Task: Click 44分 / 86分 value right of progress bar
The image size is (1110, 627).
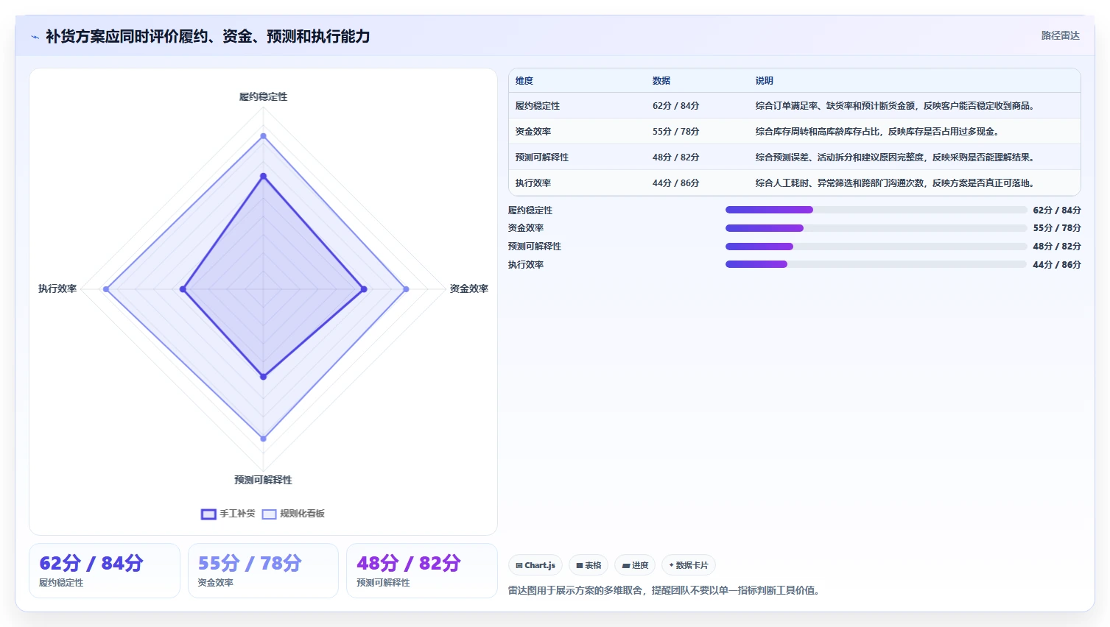Action: click(x=1057, y=265)
